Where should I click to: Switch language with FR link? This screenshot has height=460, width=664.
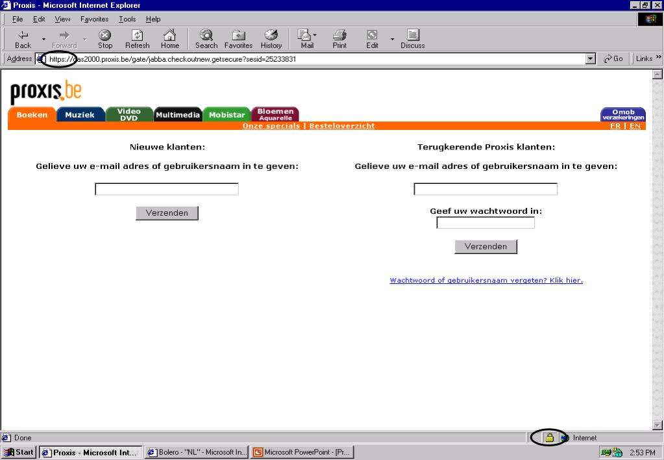(615, 126)
